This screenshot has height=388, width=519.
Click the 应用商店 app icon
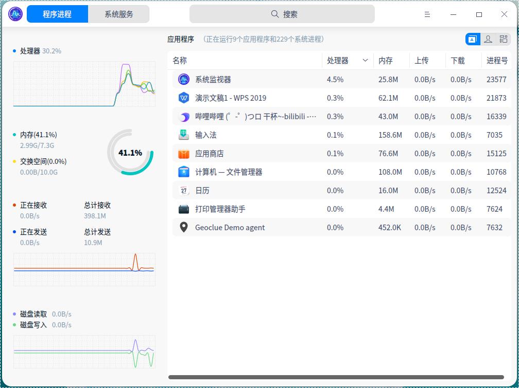click(x=184, y=154)
